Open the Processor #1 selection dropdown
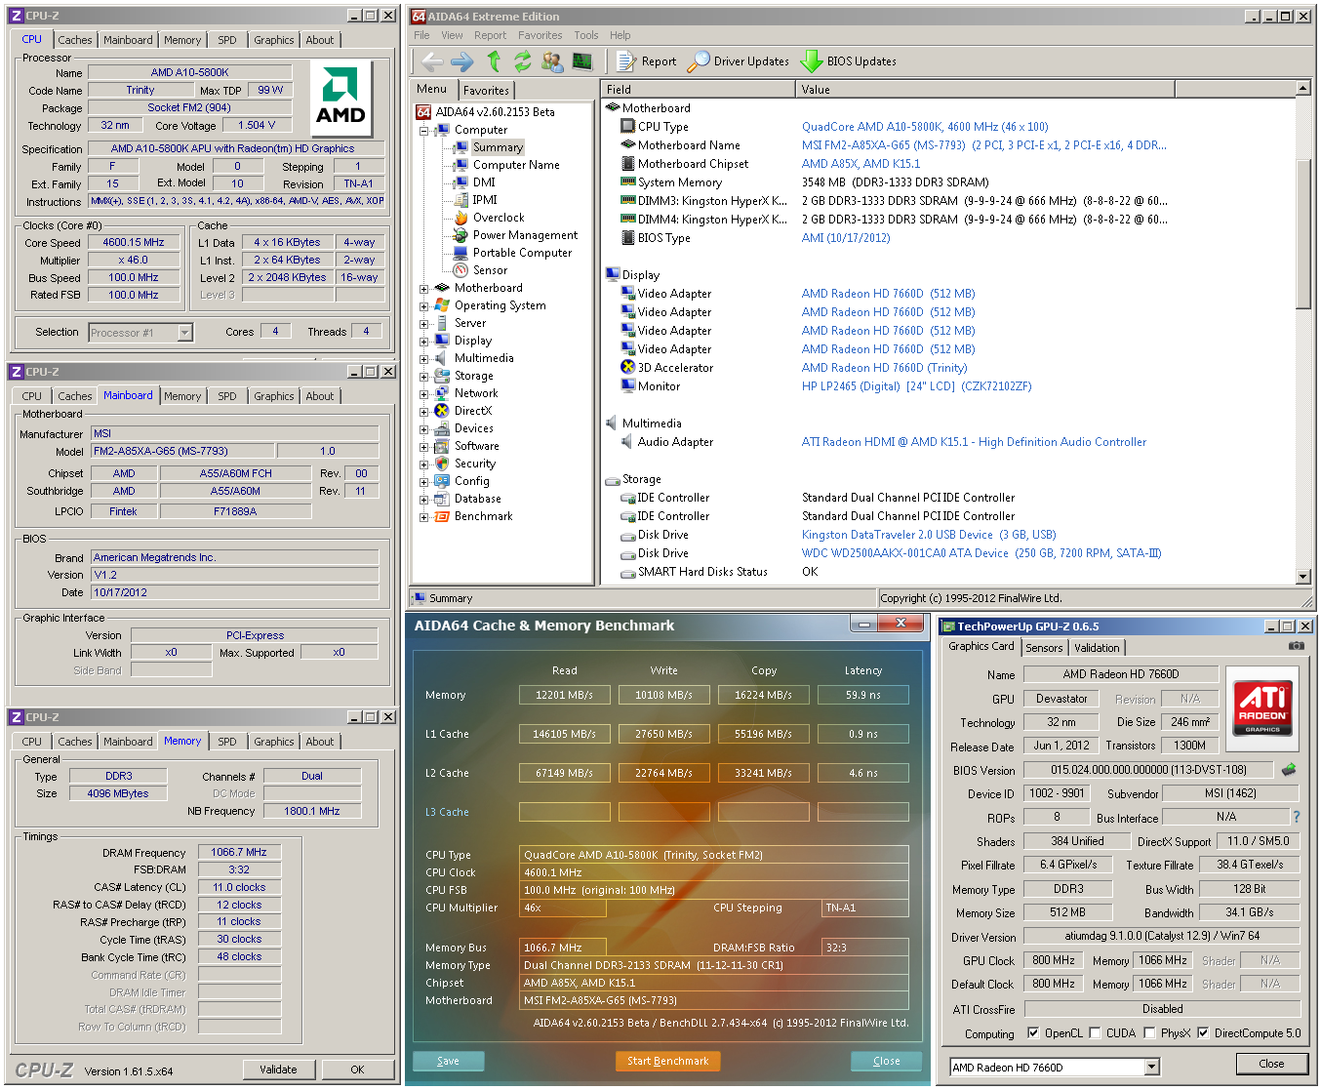 [x=184, y=333]
